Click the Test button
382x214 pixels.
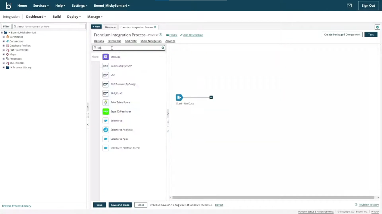coord(370,34)
